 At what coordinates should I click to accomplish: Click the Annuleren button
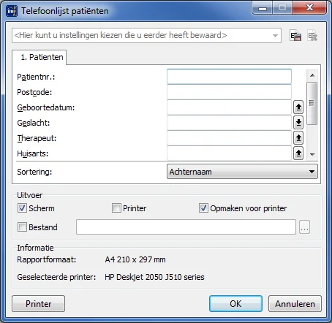(295, 304)
